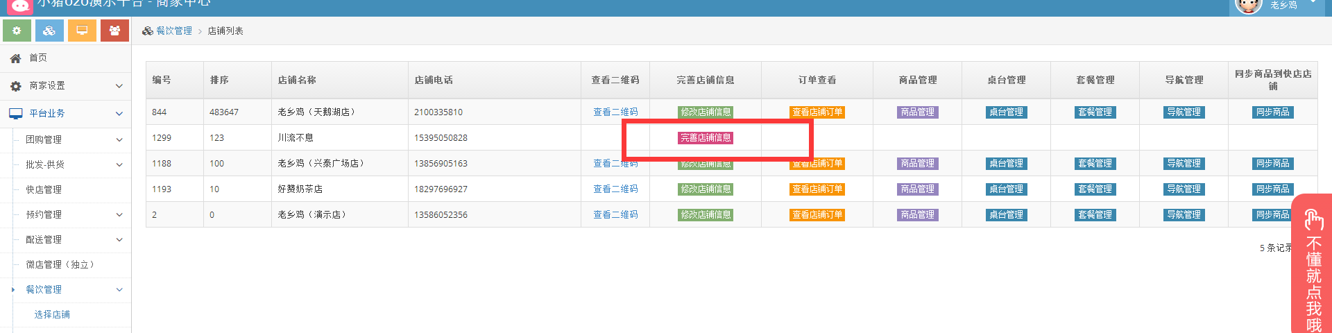Go to 首页 in the sidebar
The height and width of the screenshot is (333, 1332).
click(38, 58)
